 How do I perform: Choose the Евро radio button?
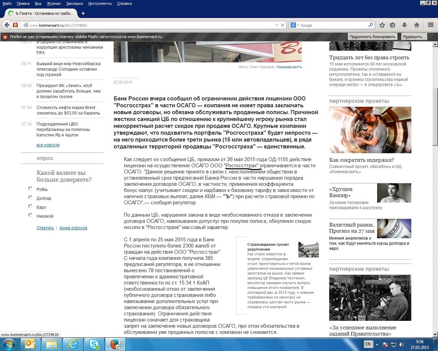click(x=30, y=206)
